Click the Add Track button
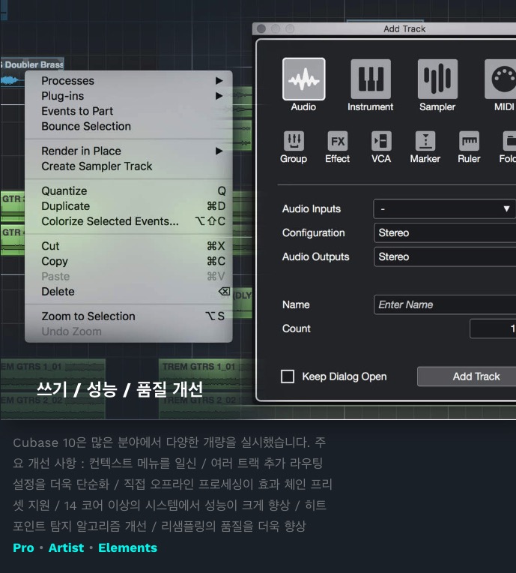The height and width of the screenshot is (573, 516). coord(467,376)
